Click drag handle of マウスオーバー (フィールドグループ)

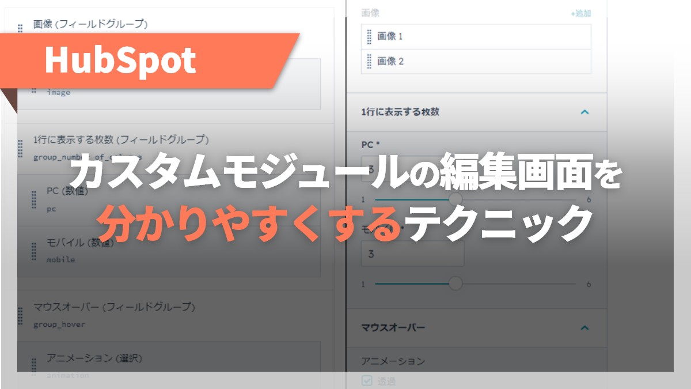20,316
